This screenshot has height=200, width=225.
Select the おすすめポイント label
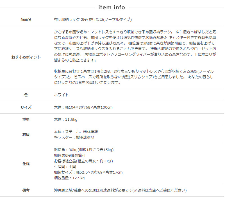click(x=26, y=57)
